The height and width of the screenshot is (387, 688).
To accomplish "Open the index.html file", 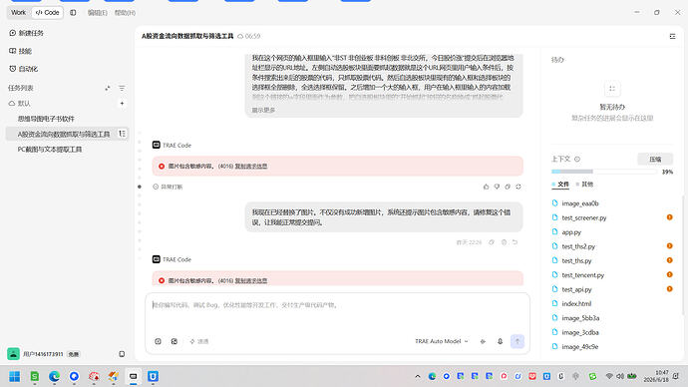I will pos(576,303).
